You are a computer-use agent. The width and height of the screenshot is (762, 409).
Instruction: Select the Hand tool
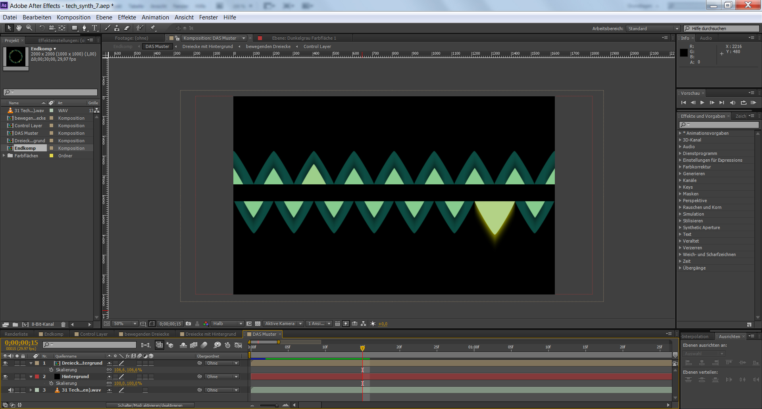(x=19, y=28)
